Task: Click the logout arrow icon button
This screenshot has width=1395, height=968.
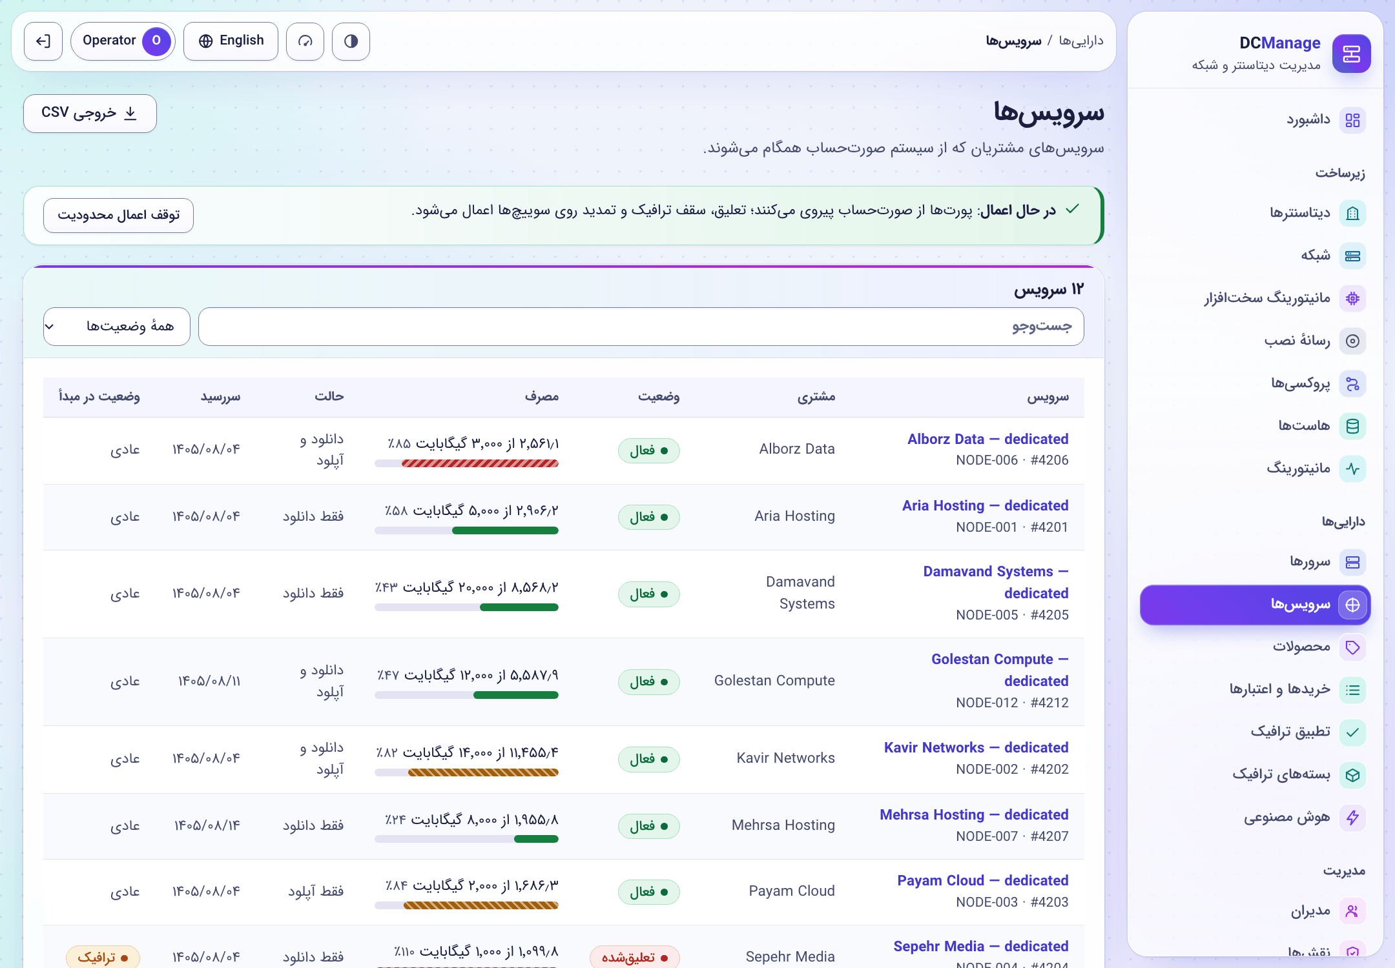Action: 43,41
